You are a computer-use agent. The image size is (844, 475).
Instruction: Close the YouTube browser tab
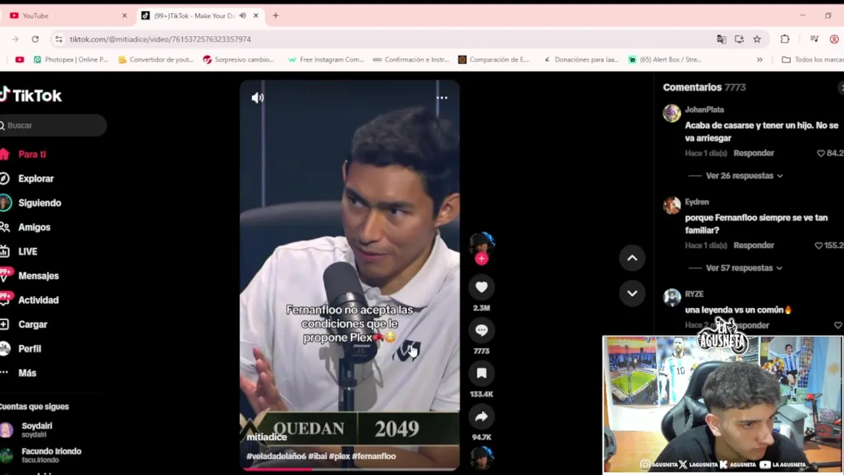click(x=124, y=15)
